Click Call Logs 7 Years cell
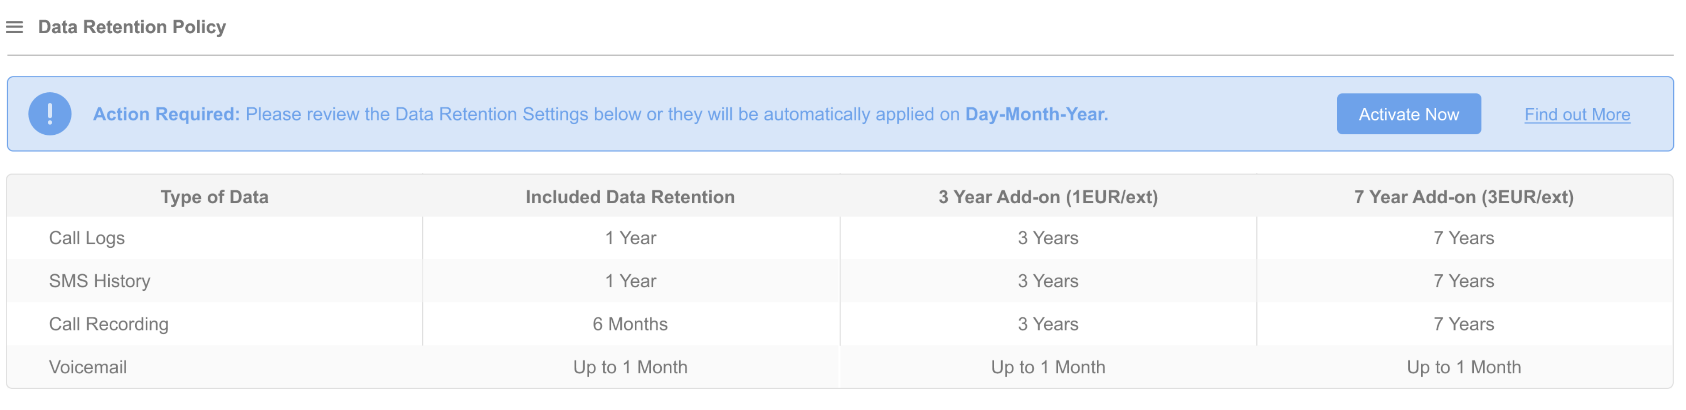This screenshot has width=1686, height=410. pyautogui.click(x=1464, y=238)
